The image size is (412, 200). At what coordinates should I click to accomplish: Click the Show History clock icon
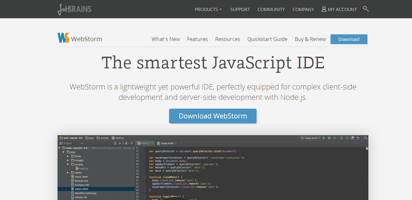coord(352,138)
